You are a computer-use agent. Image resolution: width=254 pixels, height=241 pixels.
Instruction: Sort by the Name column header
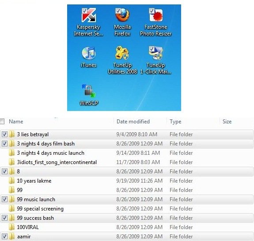click(x=16, y=122)
